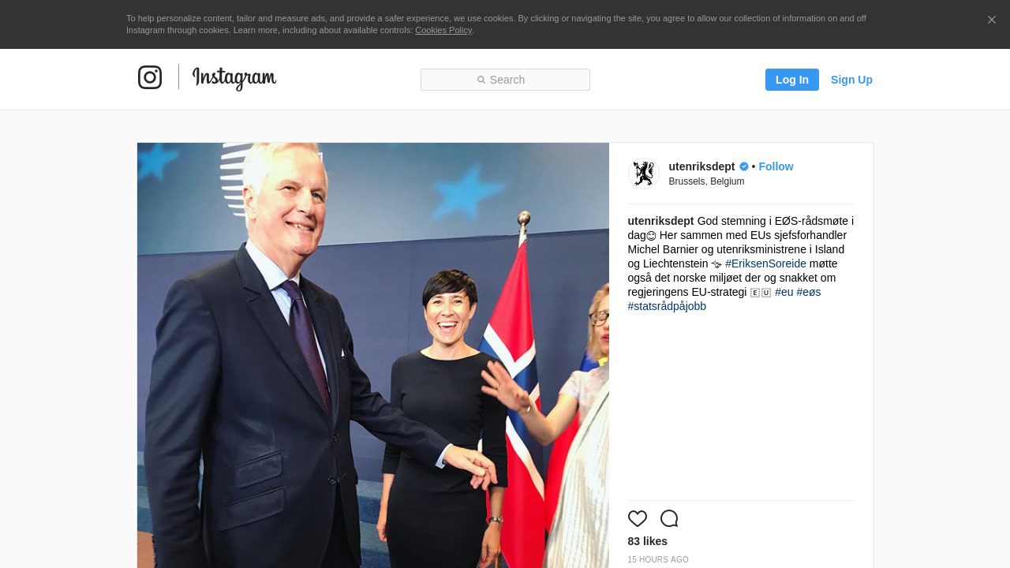Click the post photo of the meeting
The width and height of the screenshot is (1010, 568).
click(x=373, y=355)
